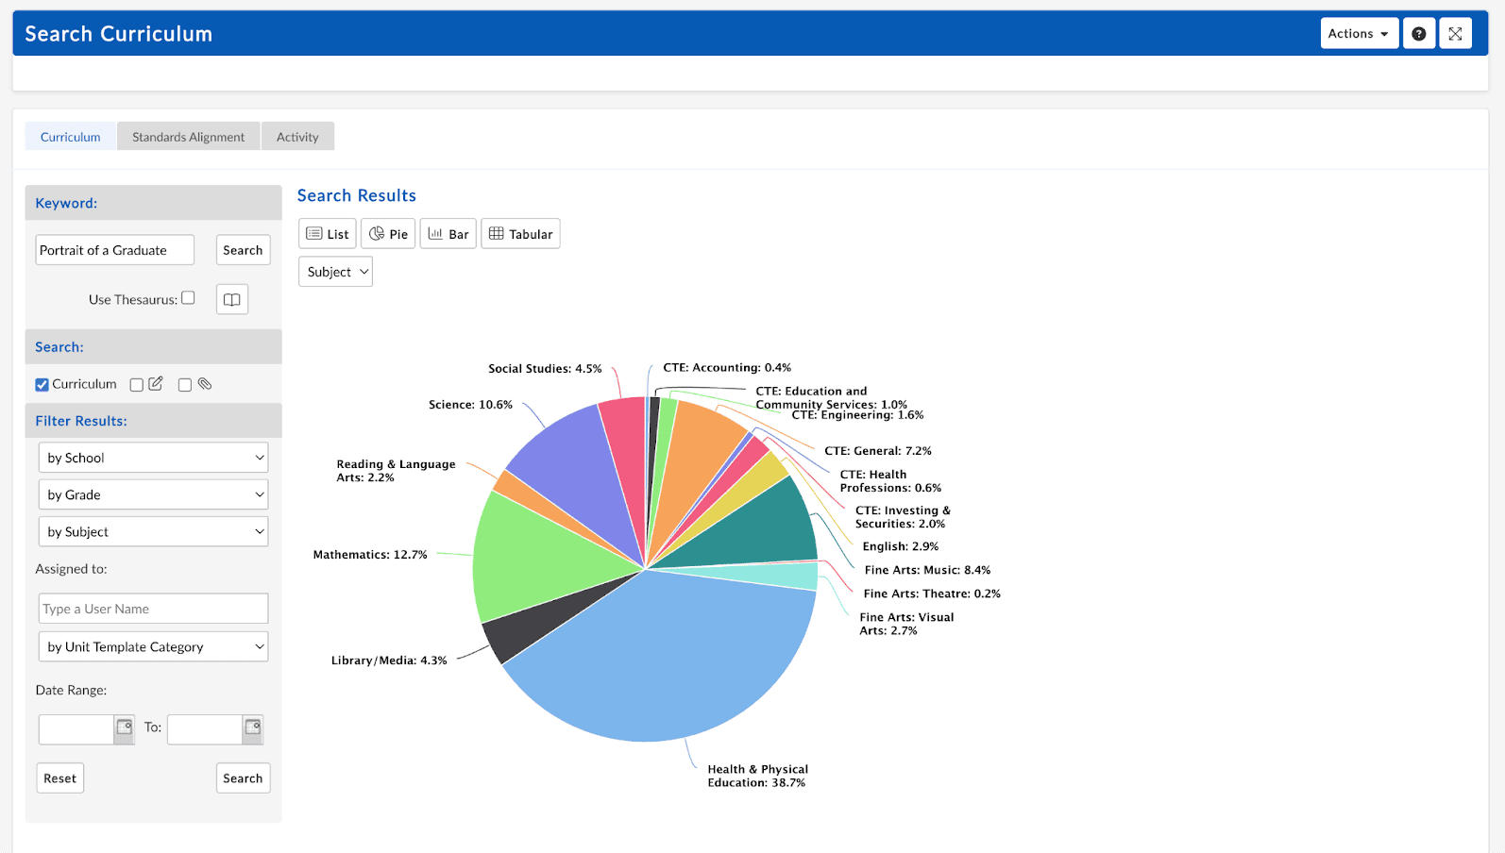The image size is (1505, 853).
Task: Switch to Tabular results view
Action: [x=520, y=234]
